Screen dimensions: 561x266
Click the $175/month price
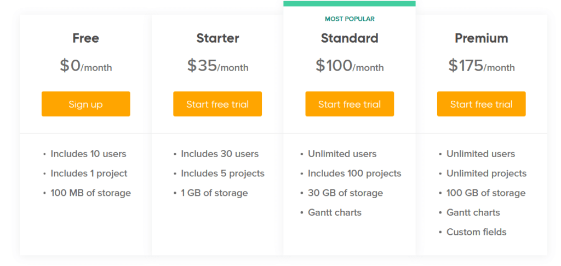pyautogui.click(x=481, y=66)
